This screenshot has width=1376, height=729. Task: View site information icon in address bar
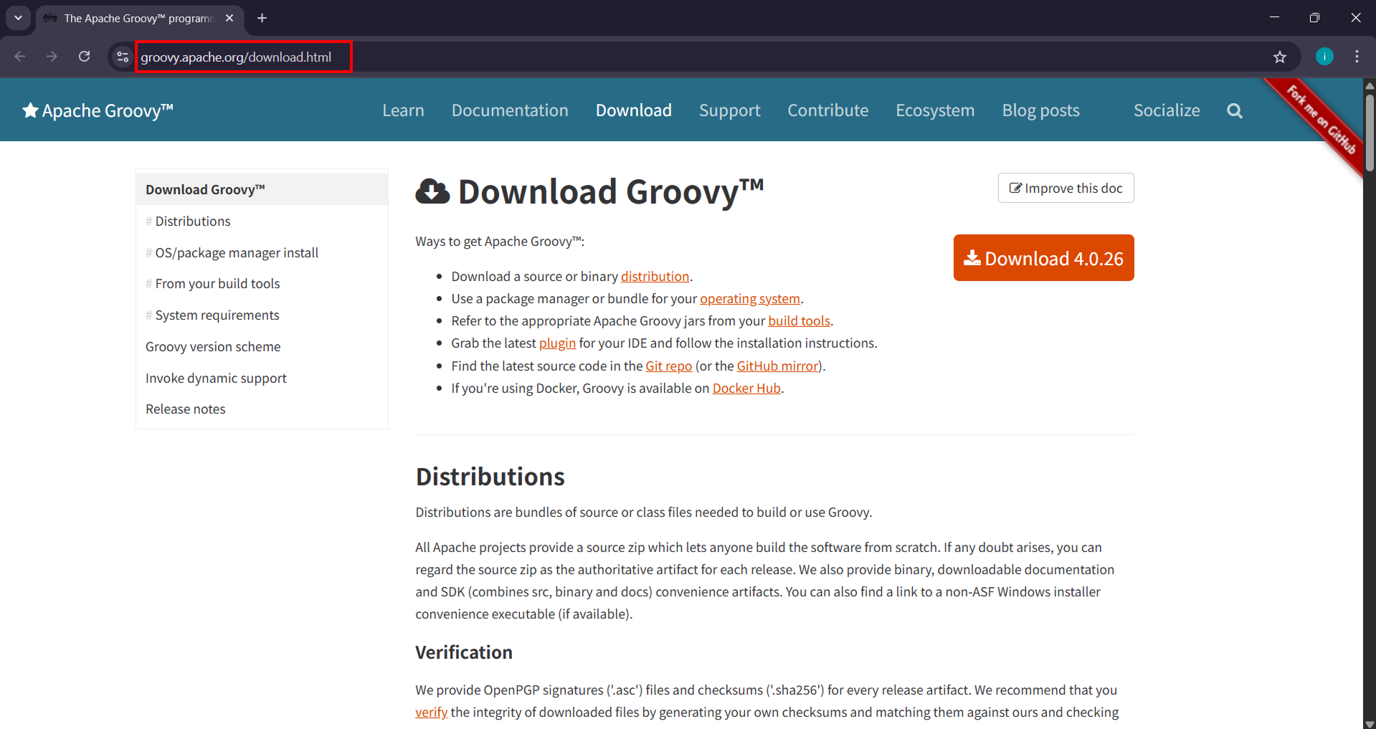tap(123, 57)
